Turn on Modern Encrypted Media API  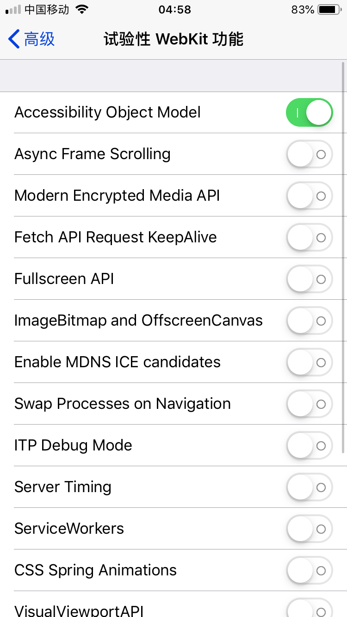309,196
